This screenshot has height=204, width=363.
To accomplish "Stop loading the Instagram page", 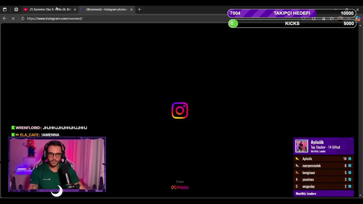I will 13,18.
